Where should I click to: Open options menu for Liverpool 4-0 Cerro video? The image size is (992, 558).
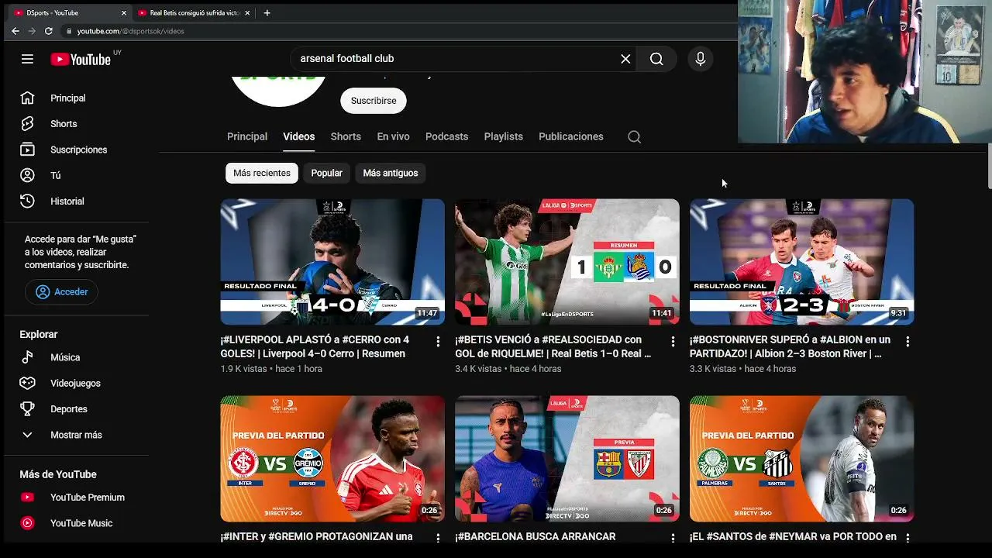pyautogui.click(x=438, y=342)
